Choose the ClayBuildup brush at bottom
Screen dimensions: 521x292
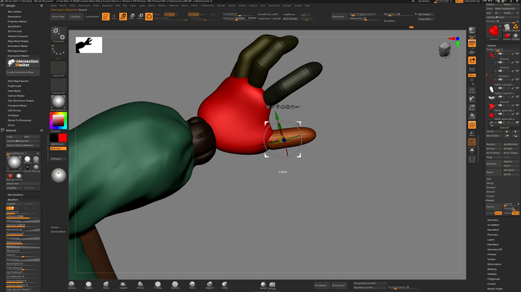pos(89,285)
